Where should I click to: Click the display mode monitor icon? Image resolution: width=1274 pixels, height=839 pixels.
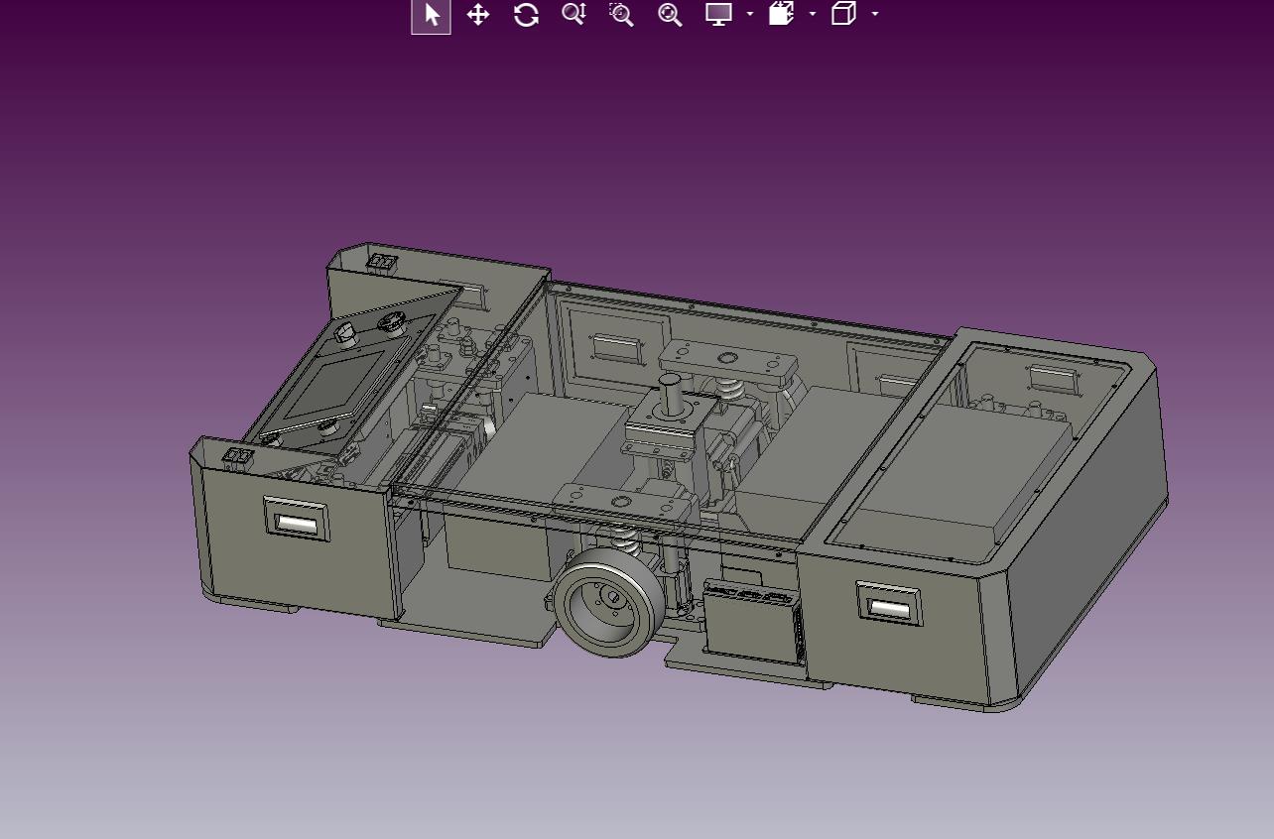click(x=718, y=15)
